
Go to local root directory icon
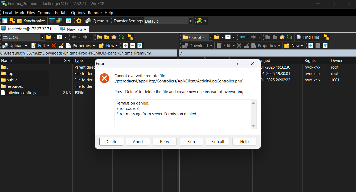point(107,37)
